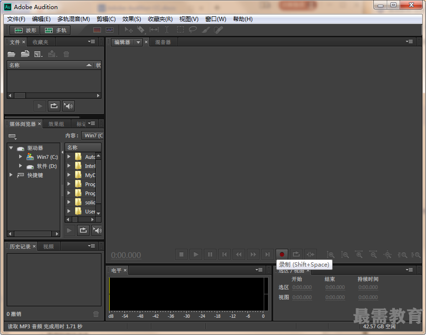
Task: Click the Play transport button
Action: [x=196, y=255]
